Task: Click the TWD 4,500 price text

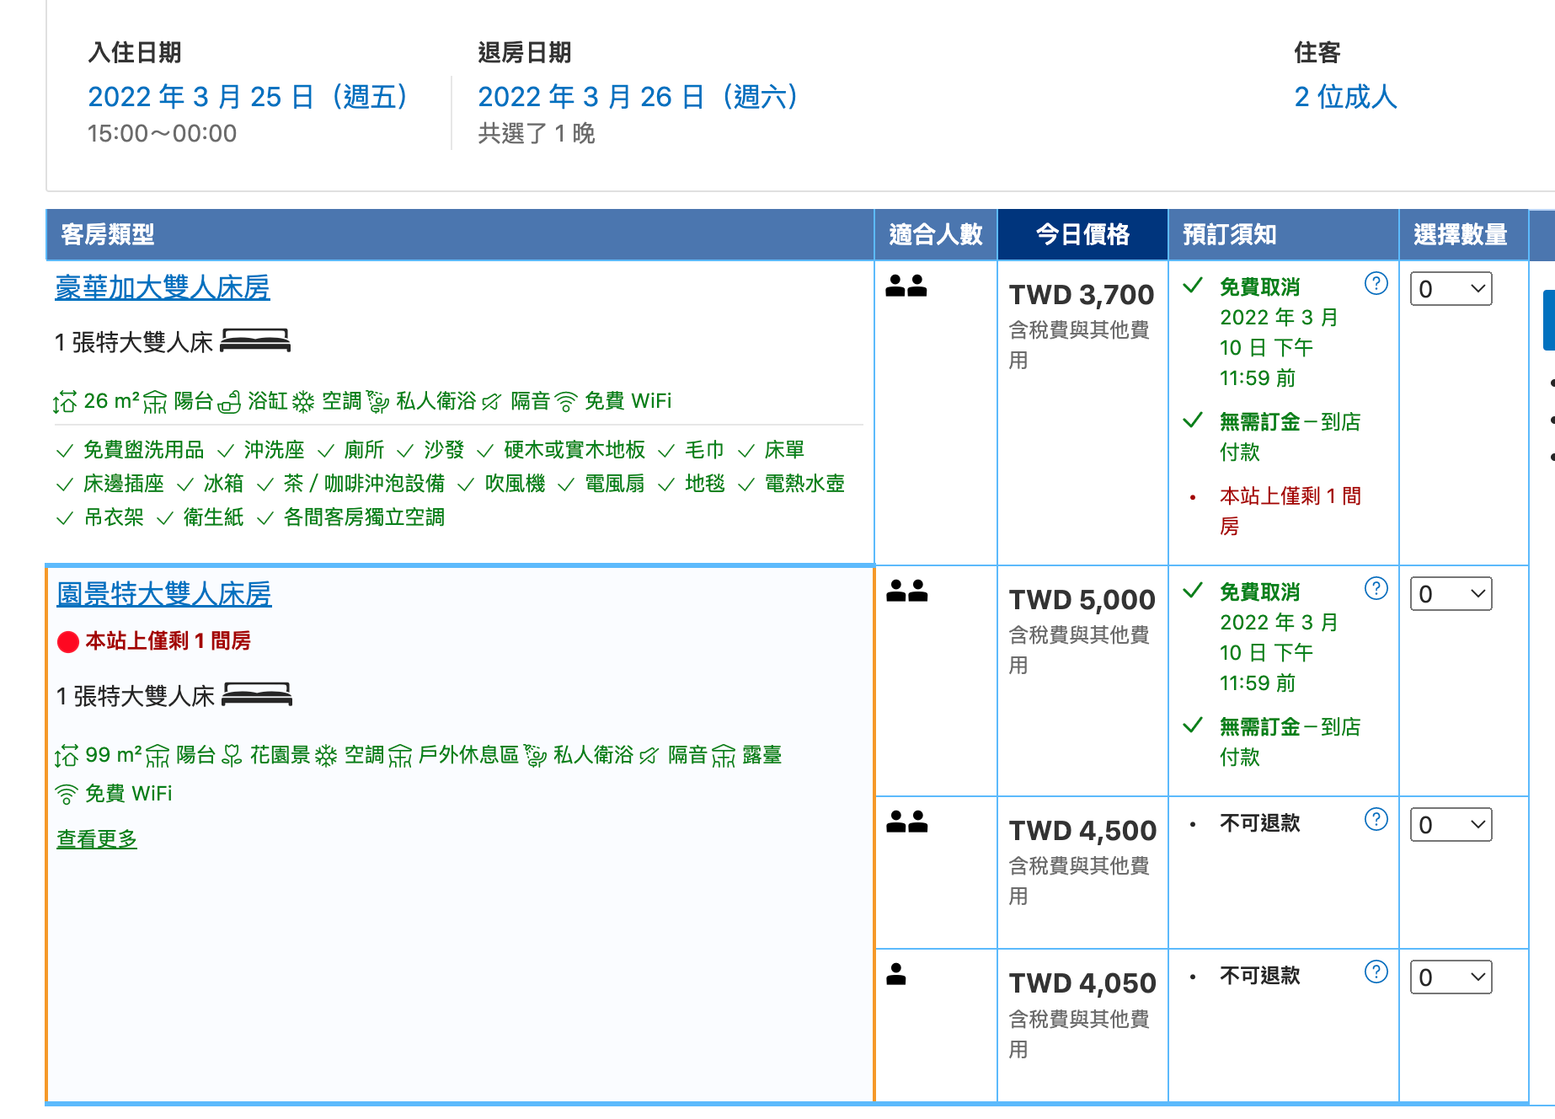Action: point(1083,831)
